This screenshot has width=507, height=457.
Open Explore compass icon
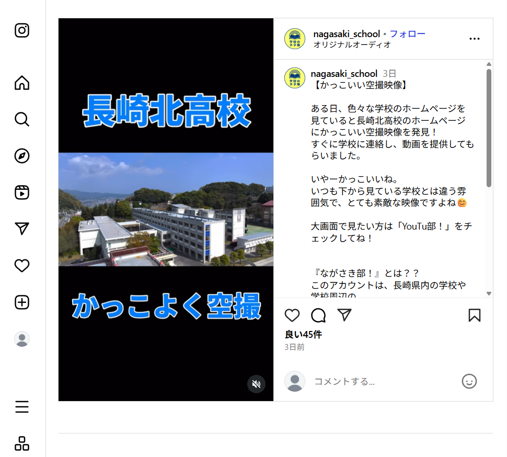(22, 156)
